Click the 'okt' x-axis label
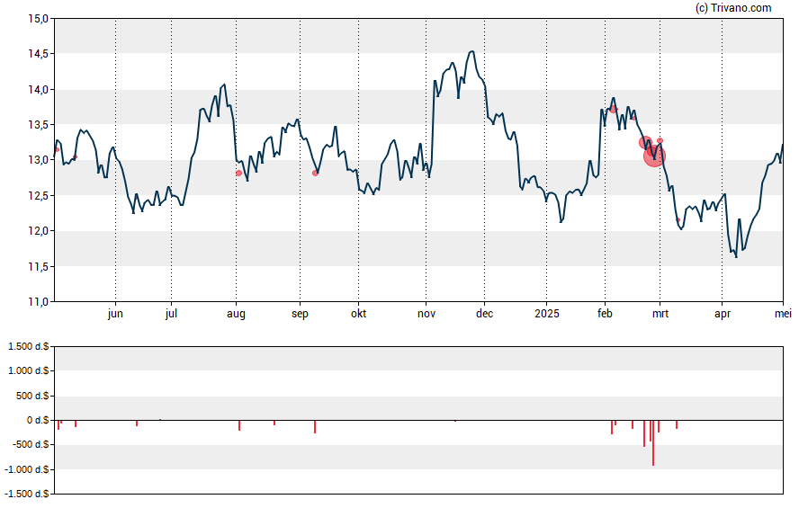 [x=358, y=314]
